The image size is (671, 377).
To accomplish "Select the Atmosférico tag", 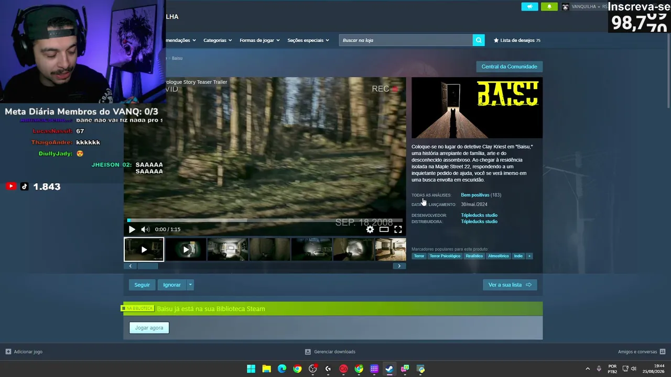I will [499, 256].
